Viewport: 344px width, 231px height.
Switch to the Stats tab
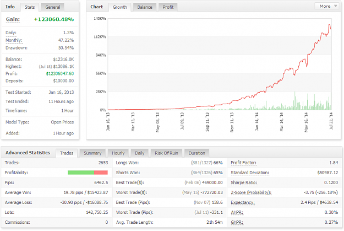point(30,7)
